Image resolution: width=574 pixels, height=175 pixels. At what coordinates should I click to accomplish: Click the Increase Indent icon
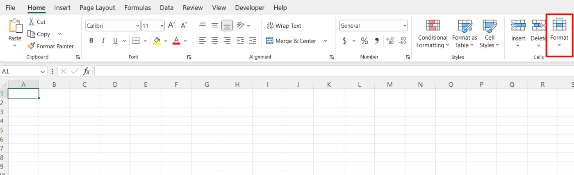point(253,40)
